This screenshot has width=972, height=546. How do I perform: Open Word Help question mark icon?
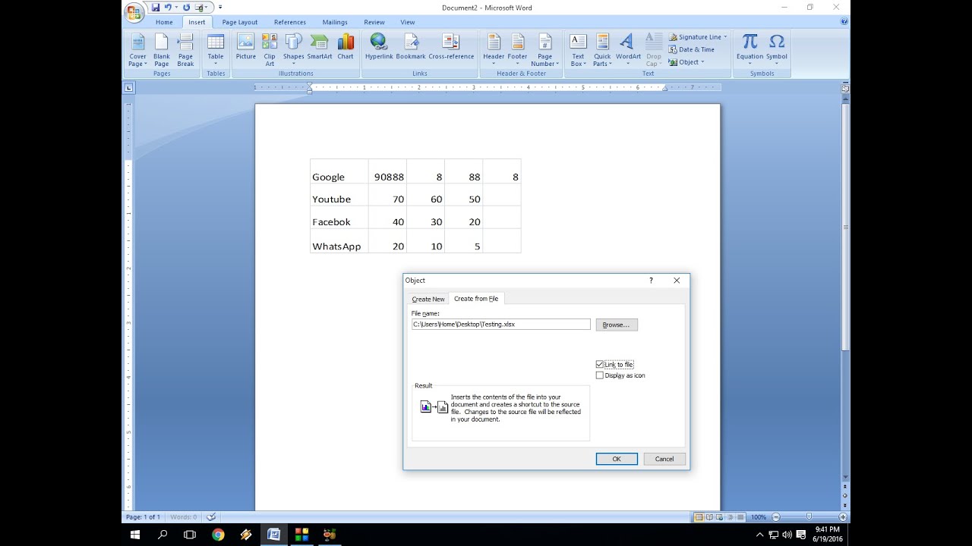(844, 22)
